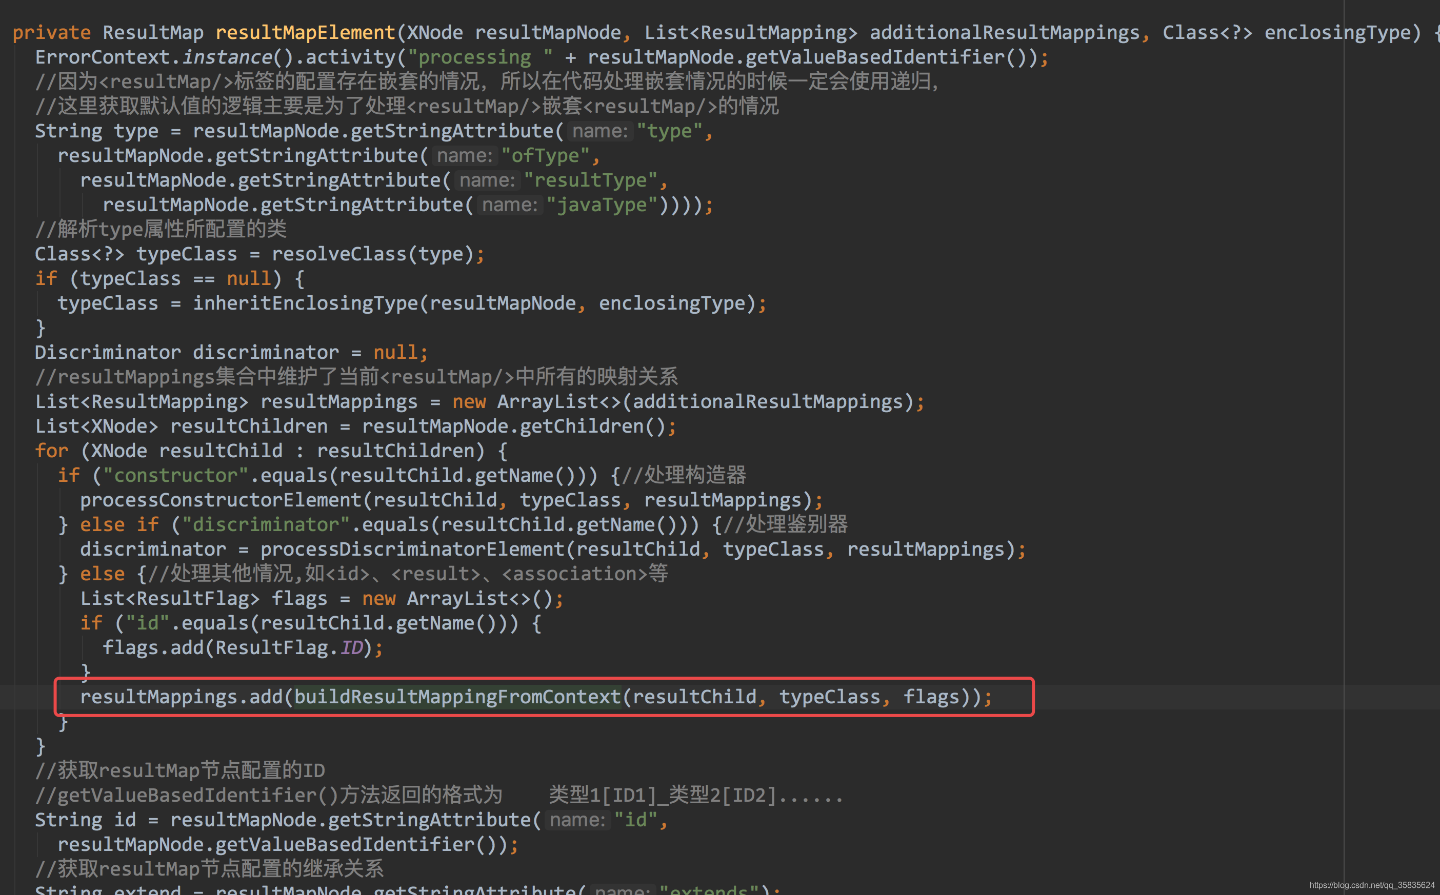Image resolution: width=1440 pixels, height=895 pixels.
Task: Click the Class<?> typeClass declaration
Action: (136, 254)
